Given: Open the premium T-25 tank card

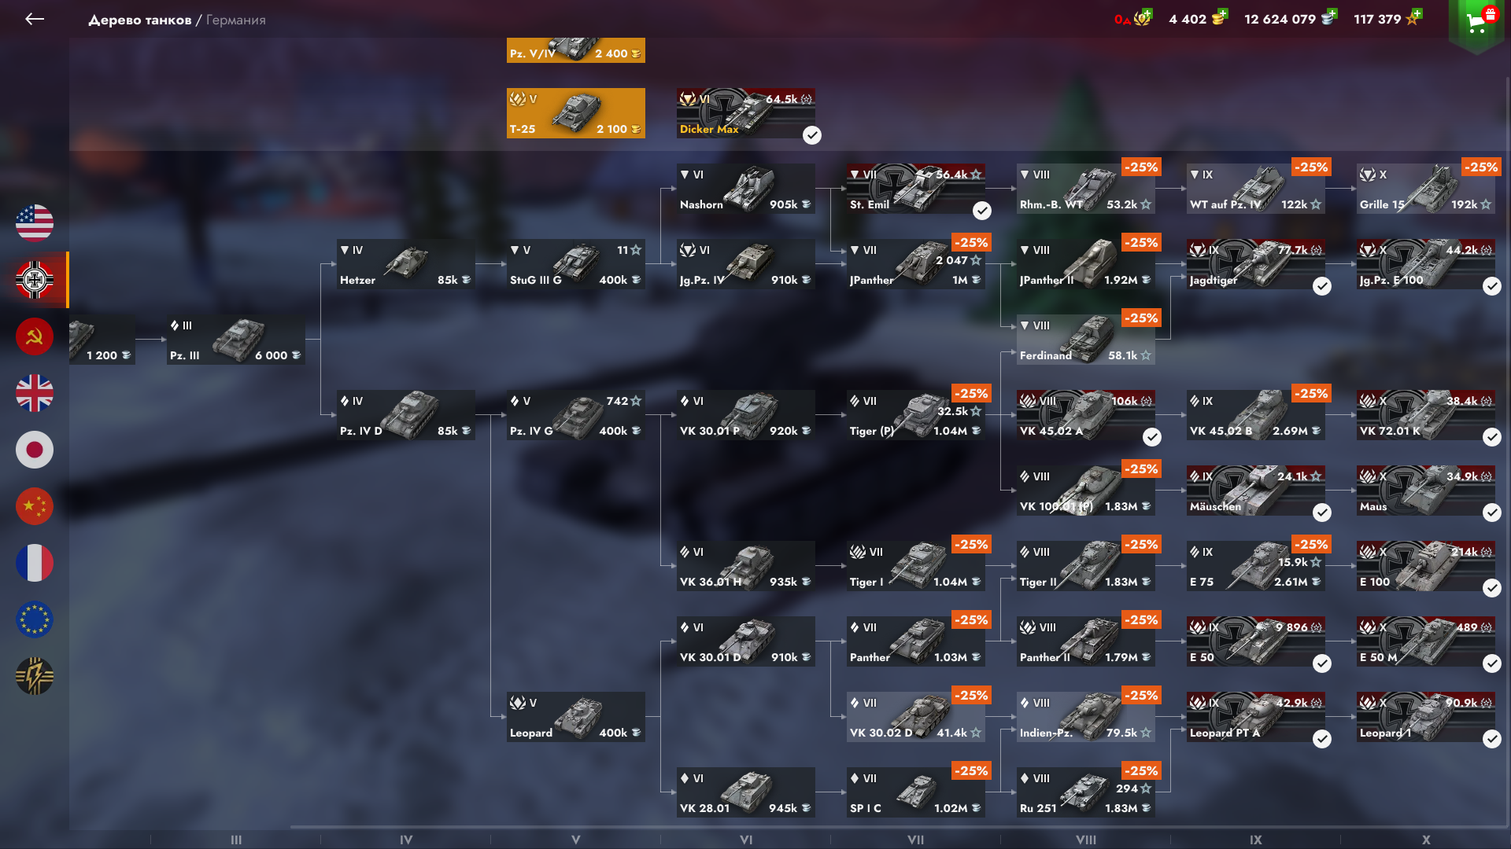Looking at the screenshot, I should (576, 113).
